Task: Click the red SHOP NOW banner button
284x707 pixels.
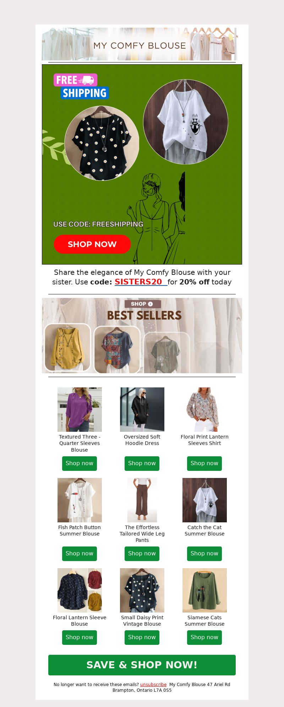Action: click(x=92, y=244)
